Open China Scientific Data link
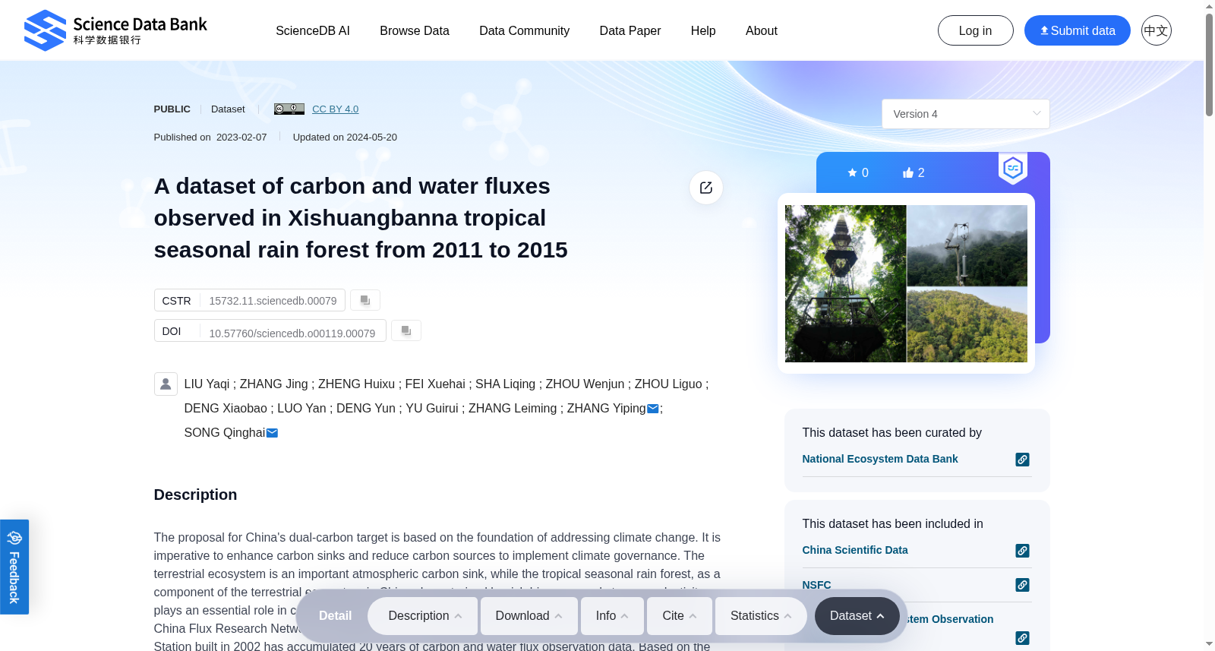The width and height of the screenshot is (1215, 651). pos(854,550)
